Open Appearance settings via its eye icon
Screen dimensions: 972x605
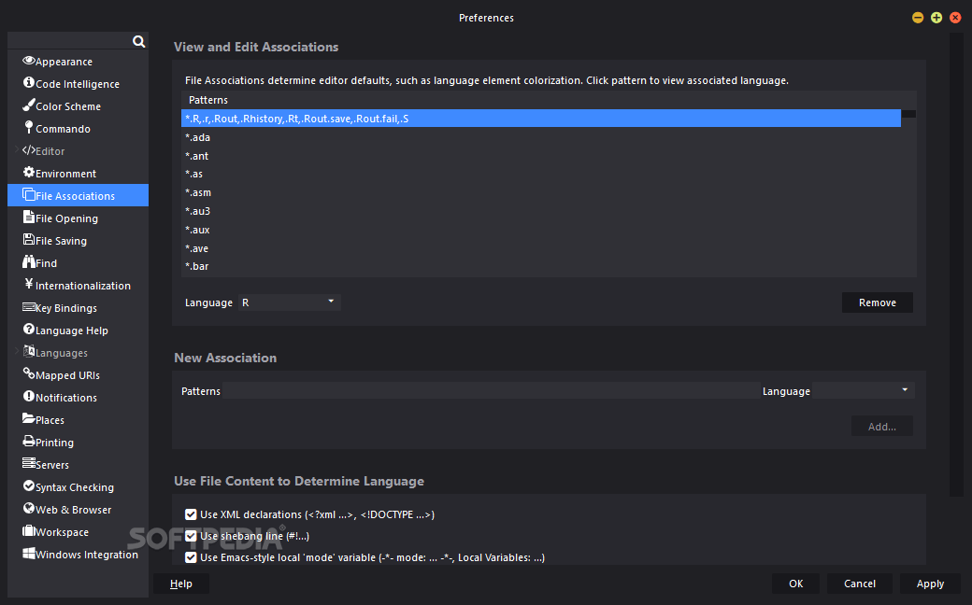pos(28,61)
